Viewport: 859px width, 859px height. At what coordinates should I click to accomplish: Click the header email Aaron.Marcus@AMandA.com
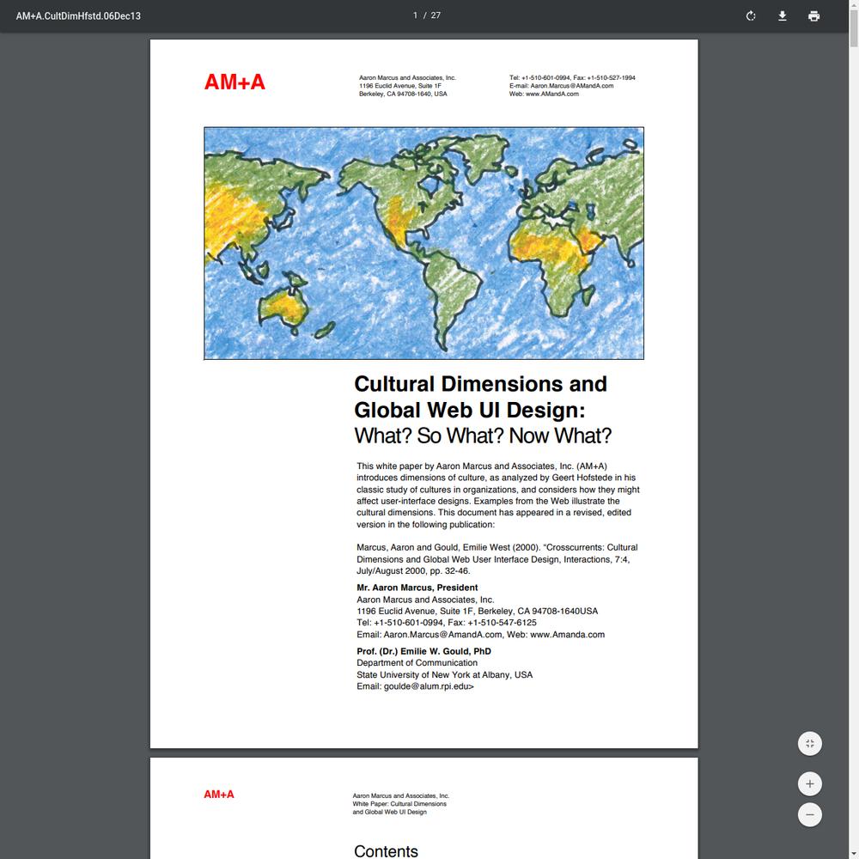click(571, 86)
